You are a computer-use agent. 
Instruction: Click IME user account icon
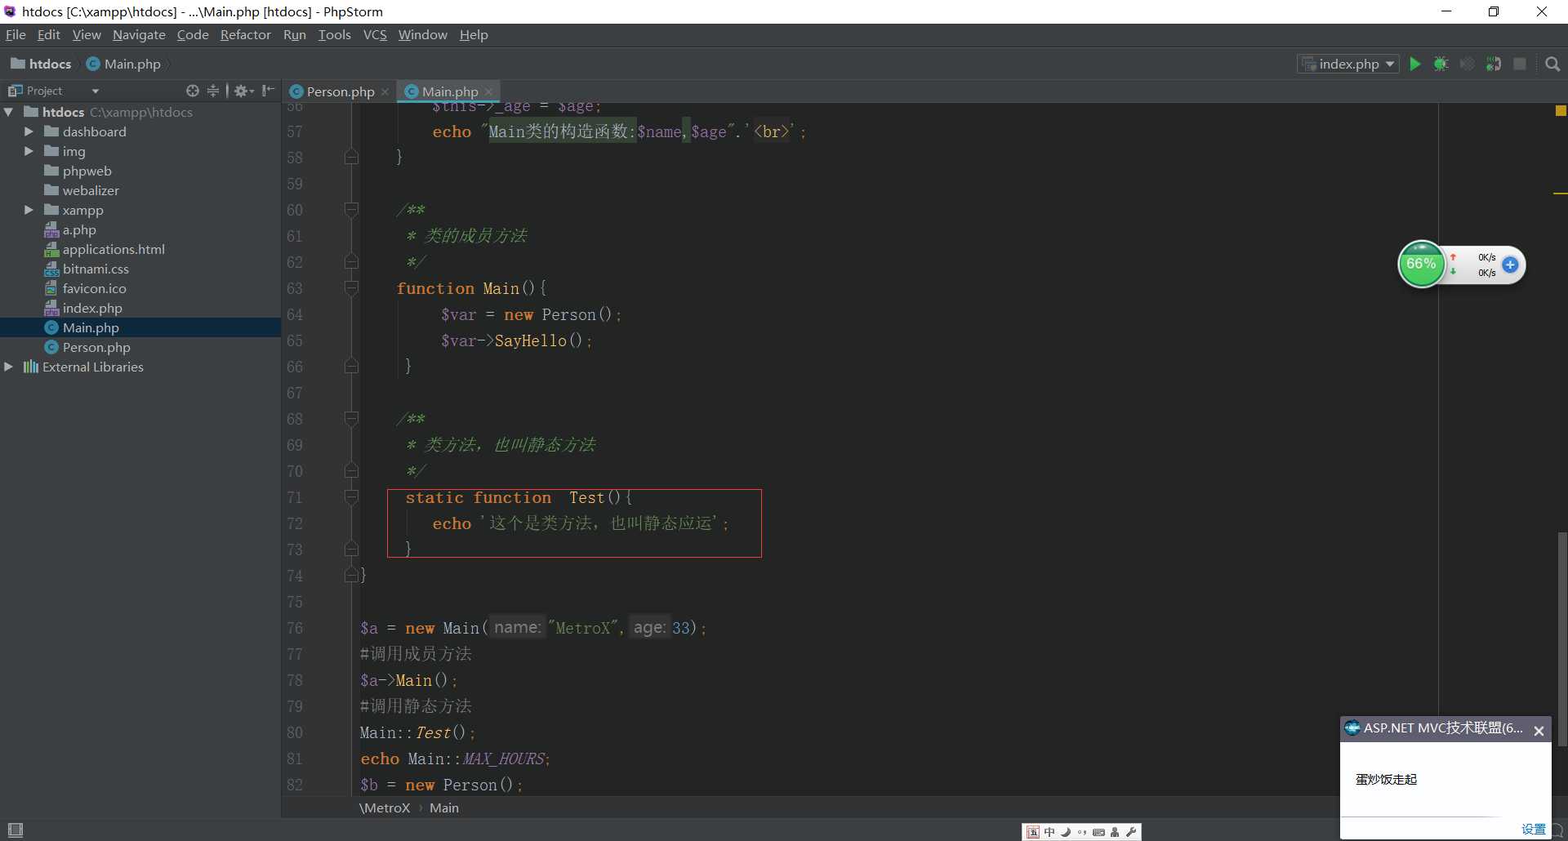tap(1115, 832)
